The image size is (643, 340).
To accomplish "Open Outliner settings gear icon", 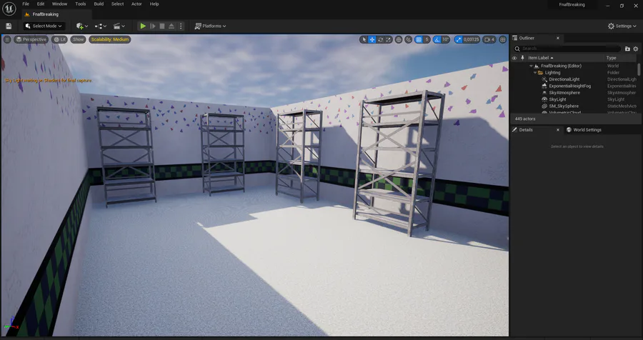I will coord(636,49).
